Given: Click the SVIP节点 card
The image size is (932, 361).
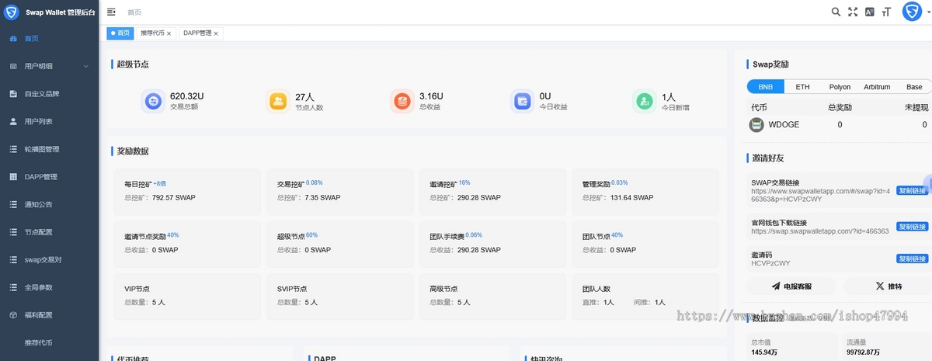Looking at the screenshot, I should click(340, 296).
